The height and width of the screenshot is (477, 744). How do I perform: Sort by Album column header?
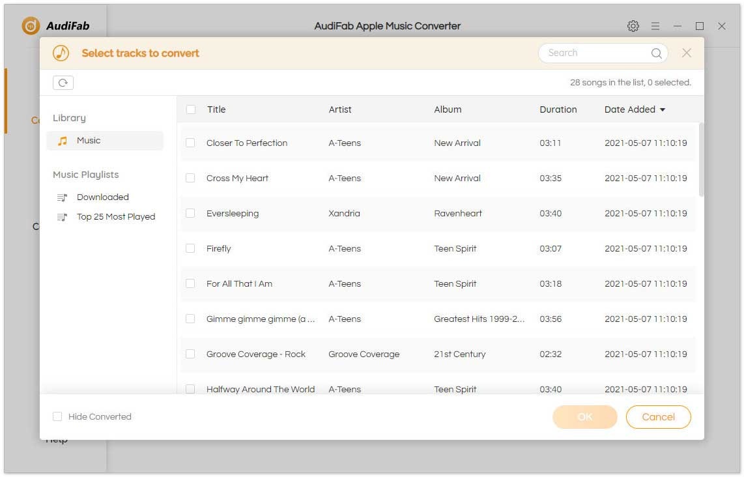[448, 109]
